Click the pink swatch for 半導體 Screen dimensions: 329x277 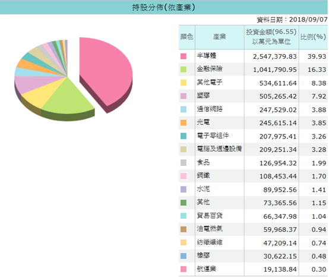184,56
